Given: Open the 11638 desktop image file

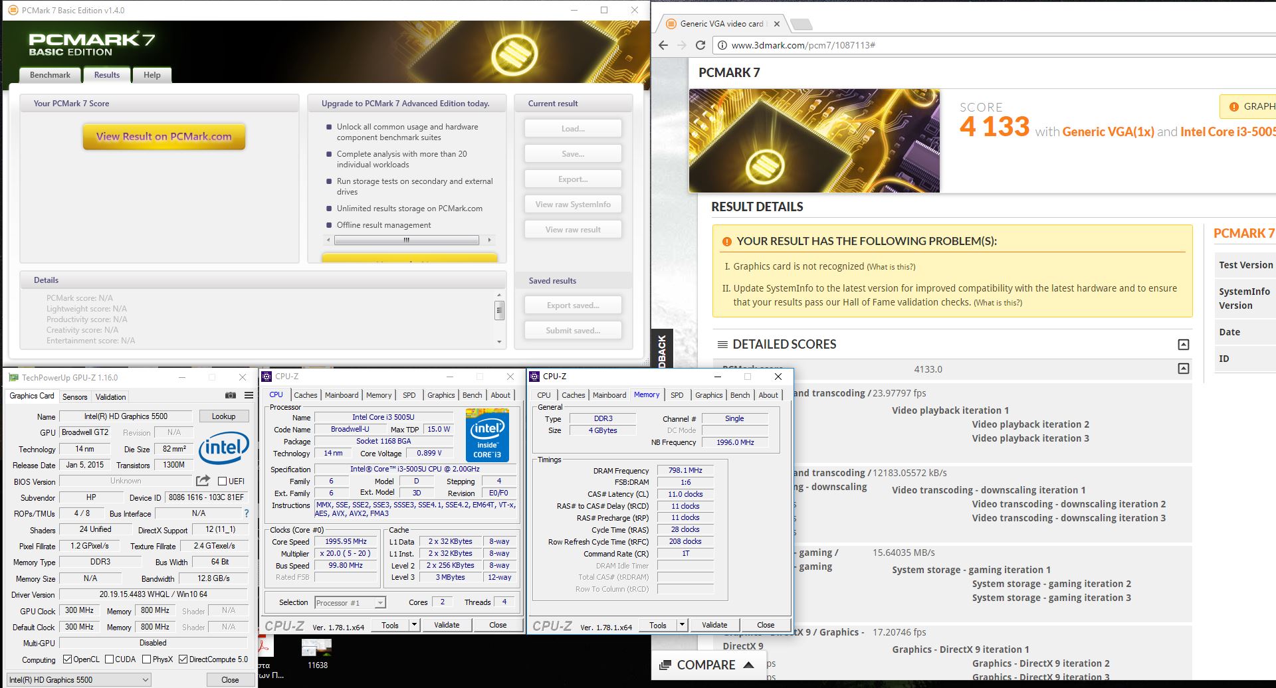Looking at the screenshot, I should click(317, 653).
